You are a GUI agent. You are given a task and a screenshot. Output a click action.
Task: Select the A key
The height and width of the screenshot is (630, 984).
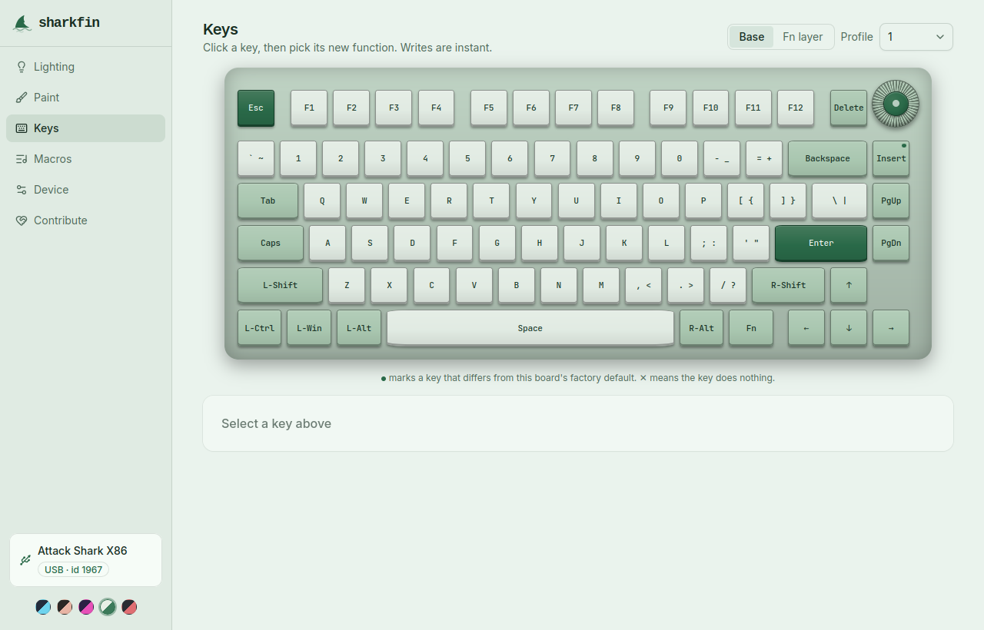tap(327, 243)
